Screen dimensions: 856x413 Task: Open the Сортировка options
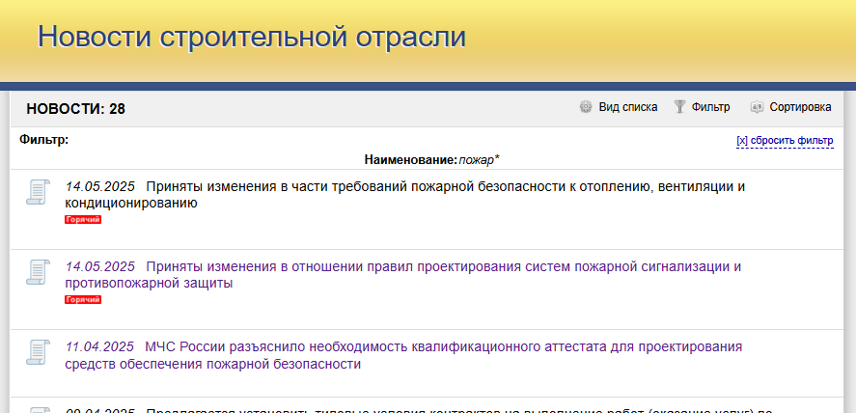click(800, 107)
